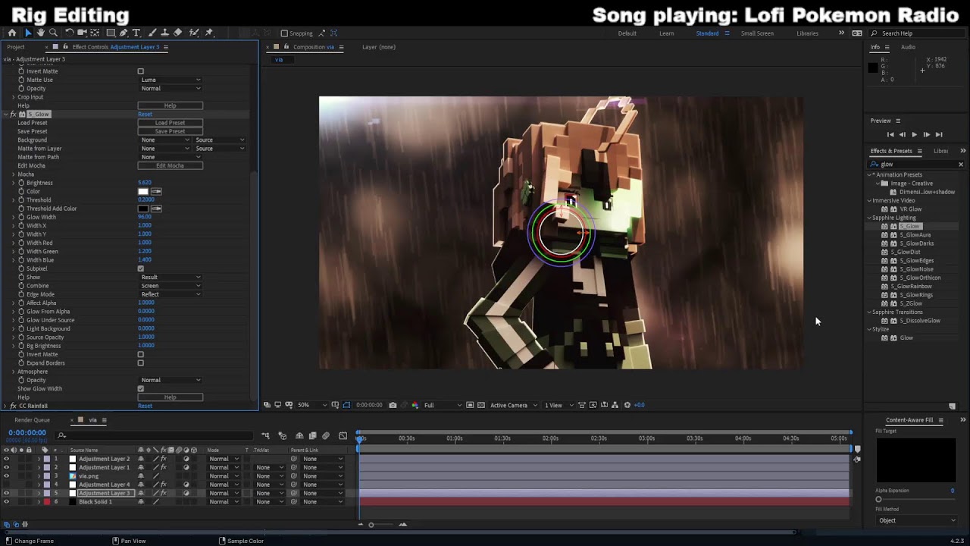Open the Layer (none) viewer tab
This screenshot has width=970, height=546.
tap(379, 47)
